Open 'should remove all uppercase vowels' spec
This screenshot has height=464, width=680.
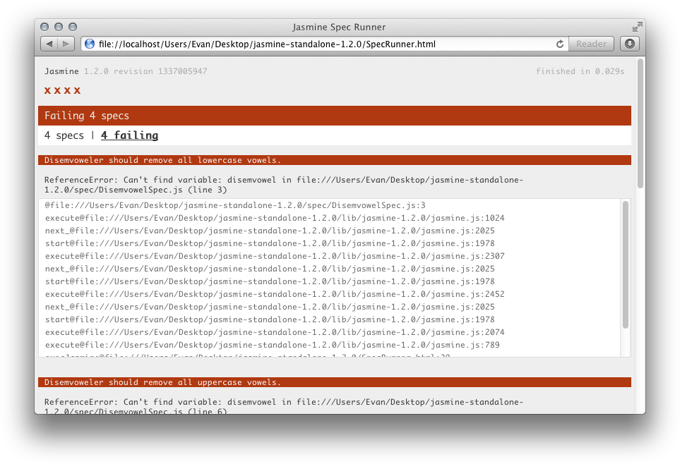point(335,382)
